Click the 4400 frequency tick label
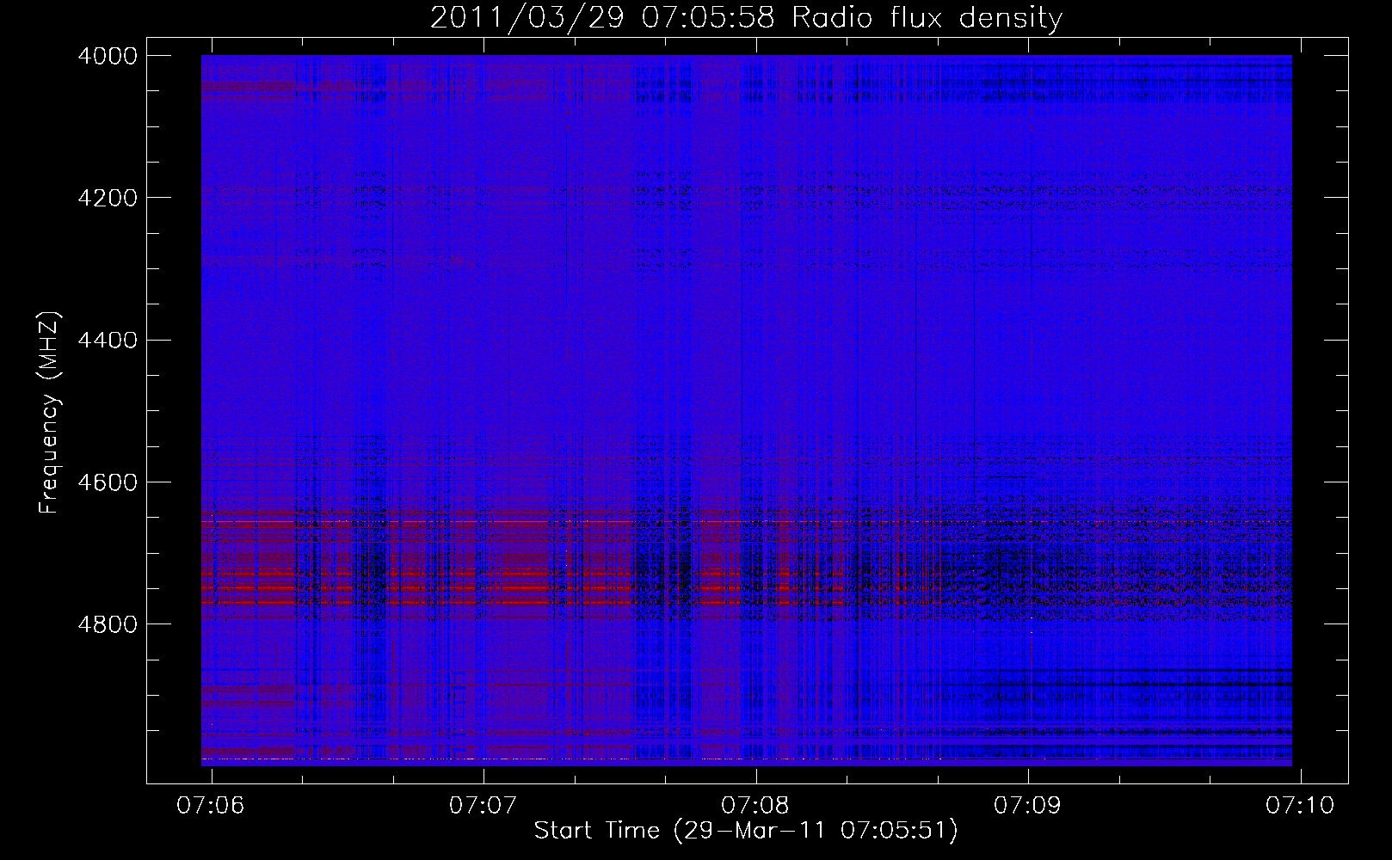1392x860 pixels. [x=108, y=340]
